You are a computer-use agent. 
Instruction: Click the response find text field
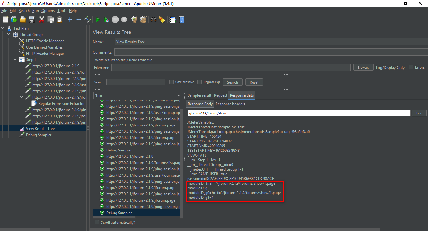(299, 113)
